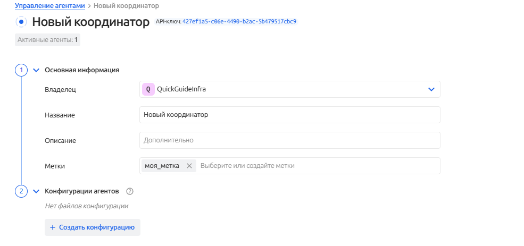The image size is (524, 246).
Task: Click the step 2 circle marker
Action: click(x=21, y=191)
